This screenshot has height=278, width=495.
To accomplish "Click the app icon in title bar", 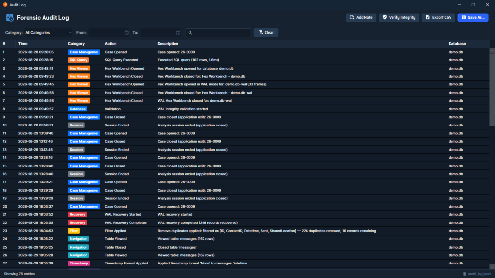I will (5, 5).
